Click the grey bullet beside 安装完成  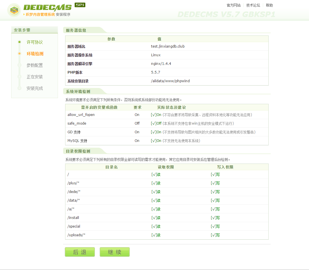coord(19,88)
